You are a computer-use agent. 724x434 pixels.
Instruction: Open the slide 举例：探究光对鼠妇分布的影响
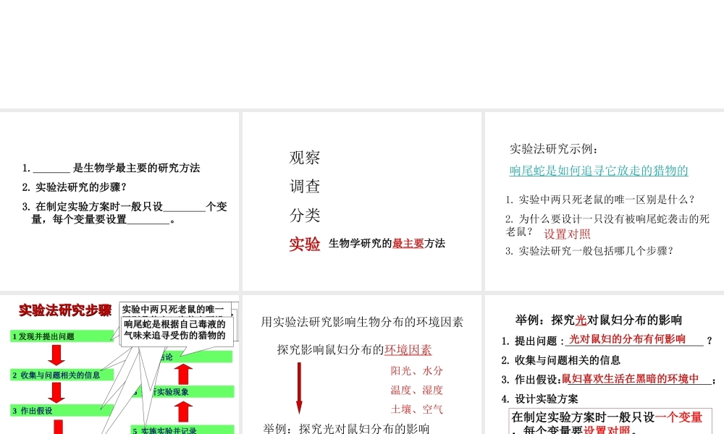pos(605,365)
